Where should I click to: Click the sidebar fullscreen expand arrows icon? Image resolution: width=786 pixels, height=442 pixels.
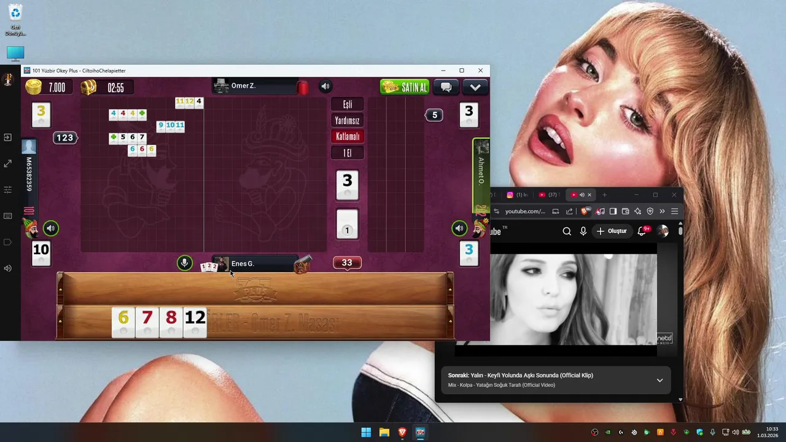point(8,163)
